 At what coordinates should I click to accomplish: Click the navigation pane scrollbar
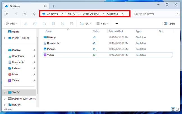(38, 65)
